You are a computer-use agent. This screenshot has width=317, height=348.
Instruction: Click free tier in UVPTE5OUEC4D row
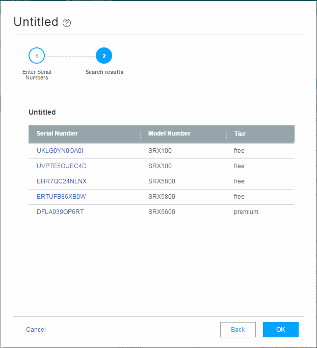pos(239,166)
